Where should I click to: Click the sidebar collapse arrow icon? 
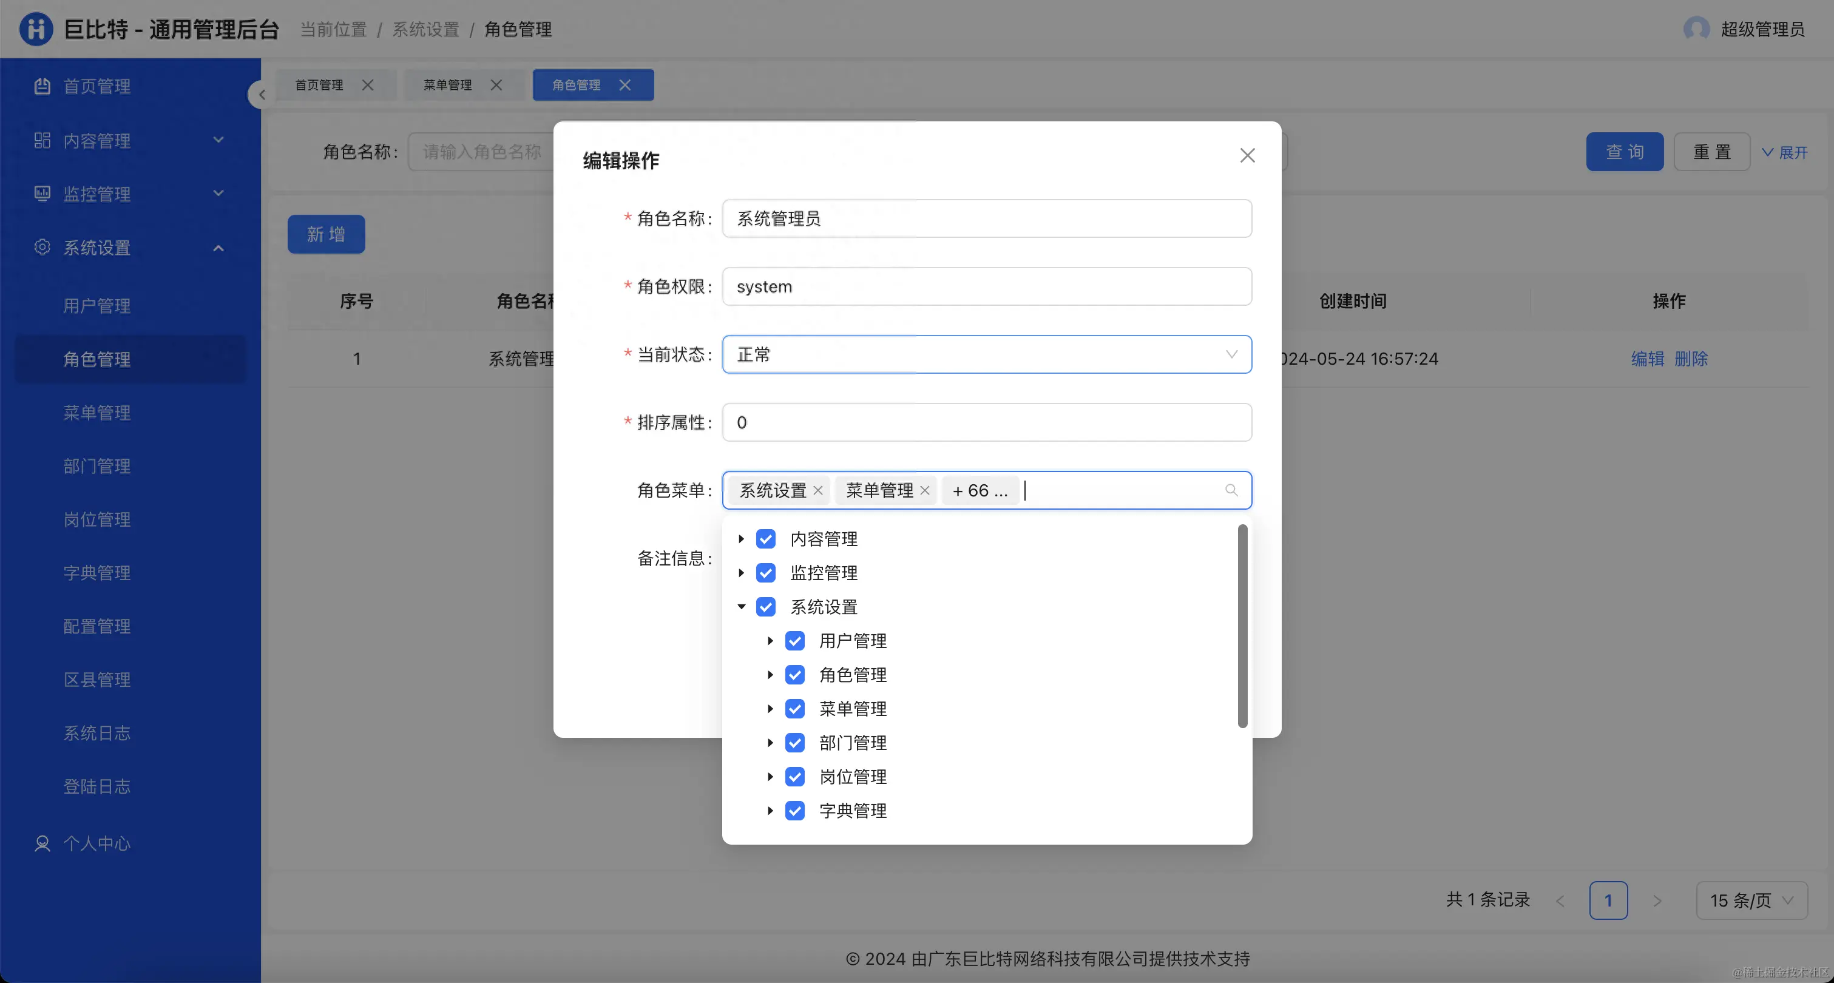pyautogui.click(x=262, y=95)
